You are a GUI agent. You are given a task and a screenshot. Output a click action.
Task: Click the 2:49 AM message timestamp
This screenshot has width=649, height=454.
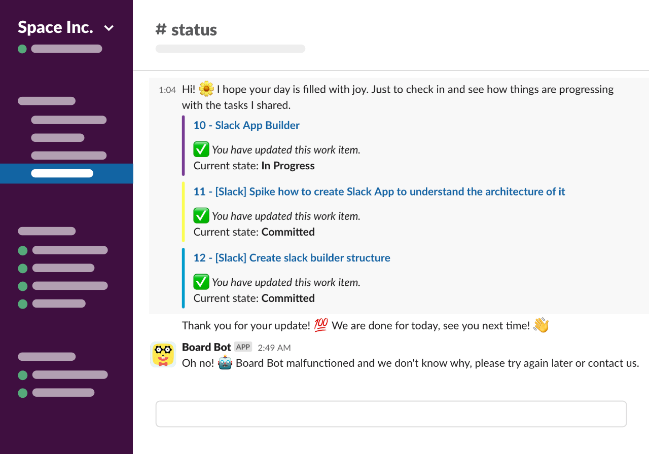(274, 348)
